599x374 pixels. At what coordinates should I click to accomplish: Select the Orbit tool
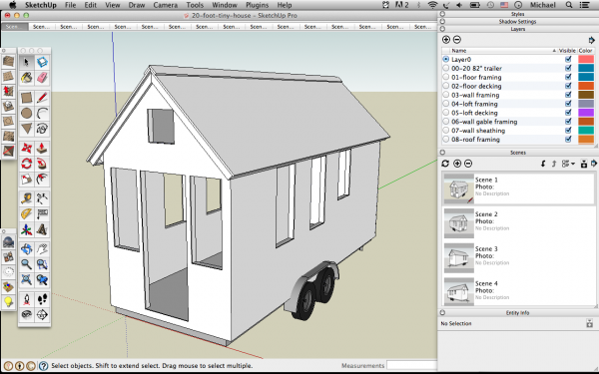(26, 248)
